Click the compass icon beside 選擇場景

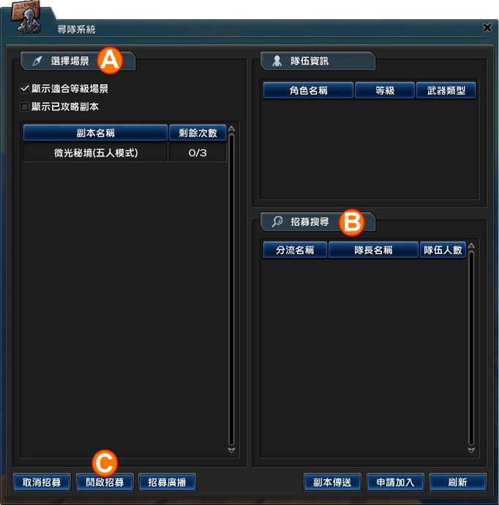(x=37, y=61)
